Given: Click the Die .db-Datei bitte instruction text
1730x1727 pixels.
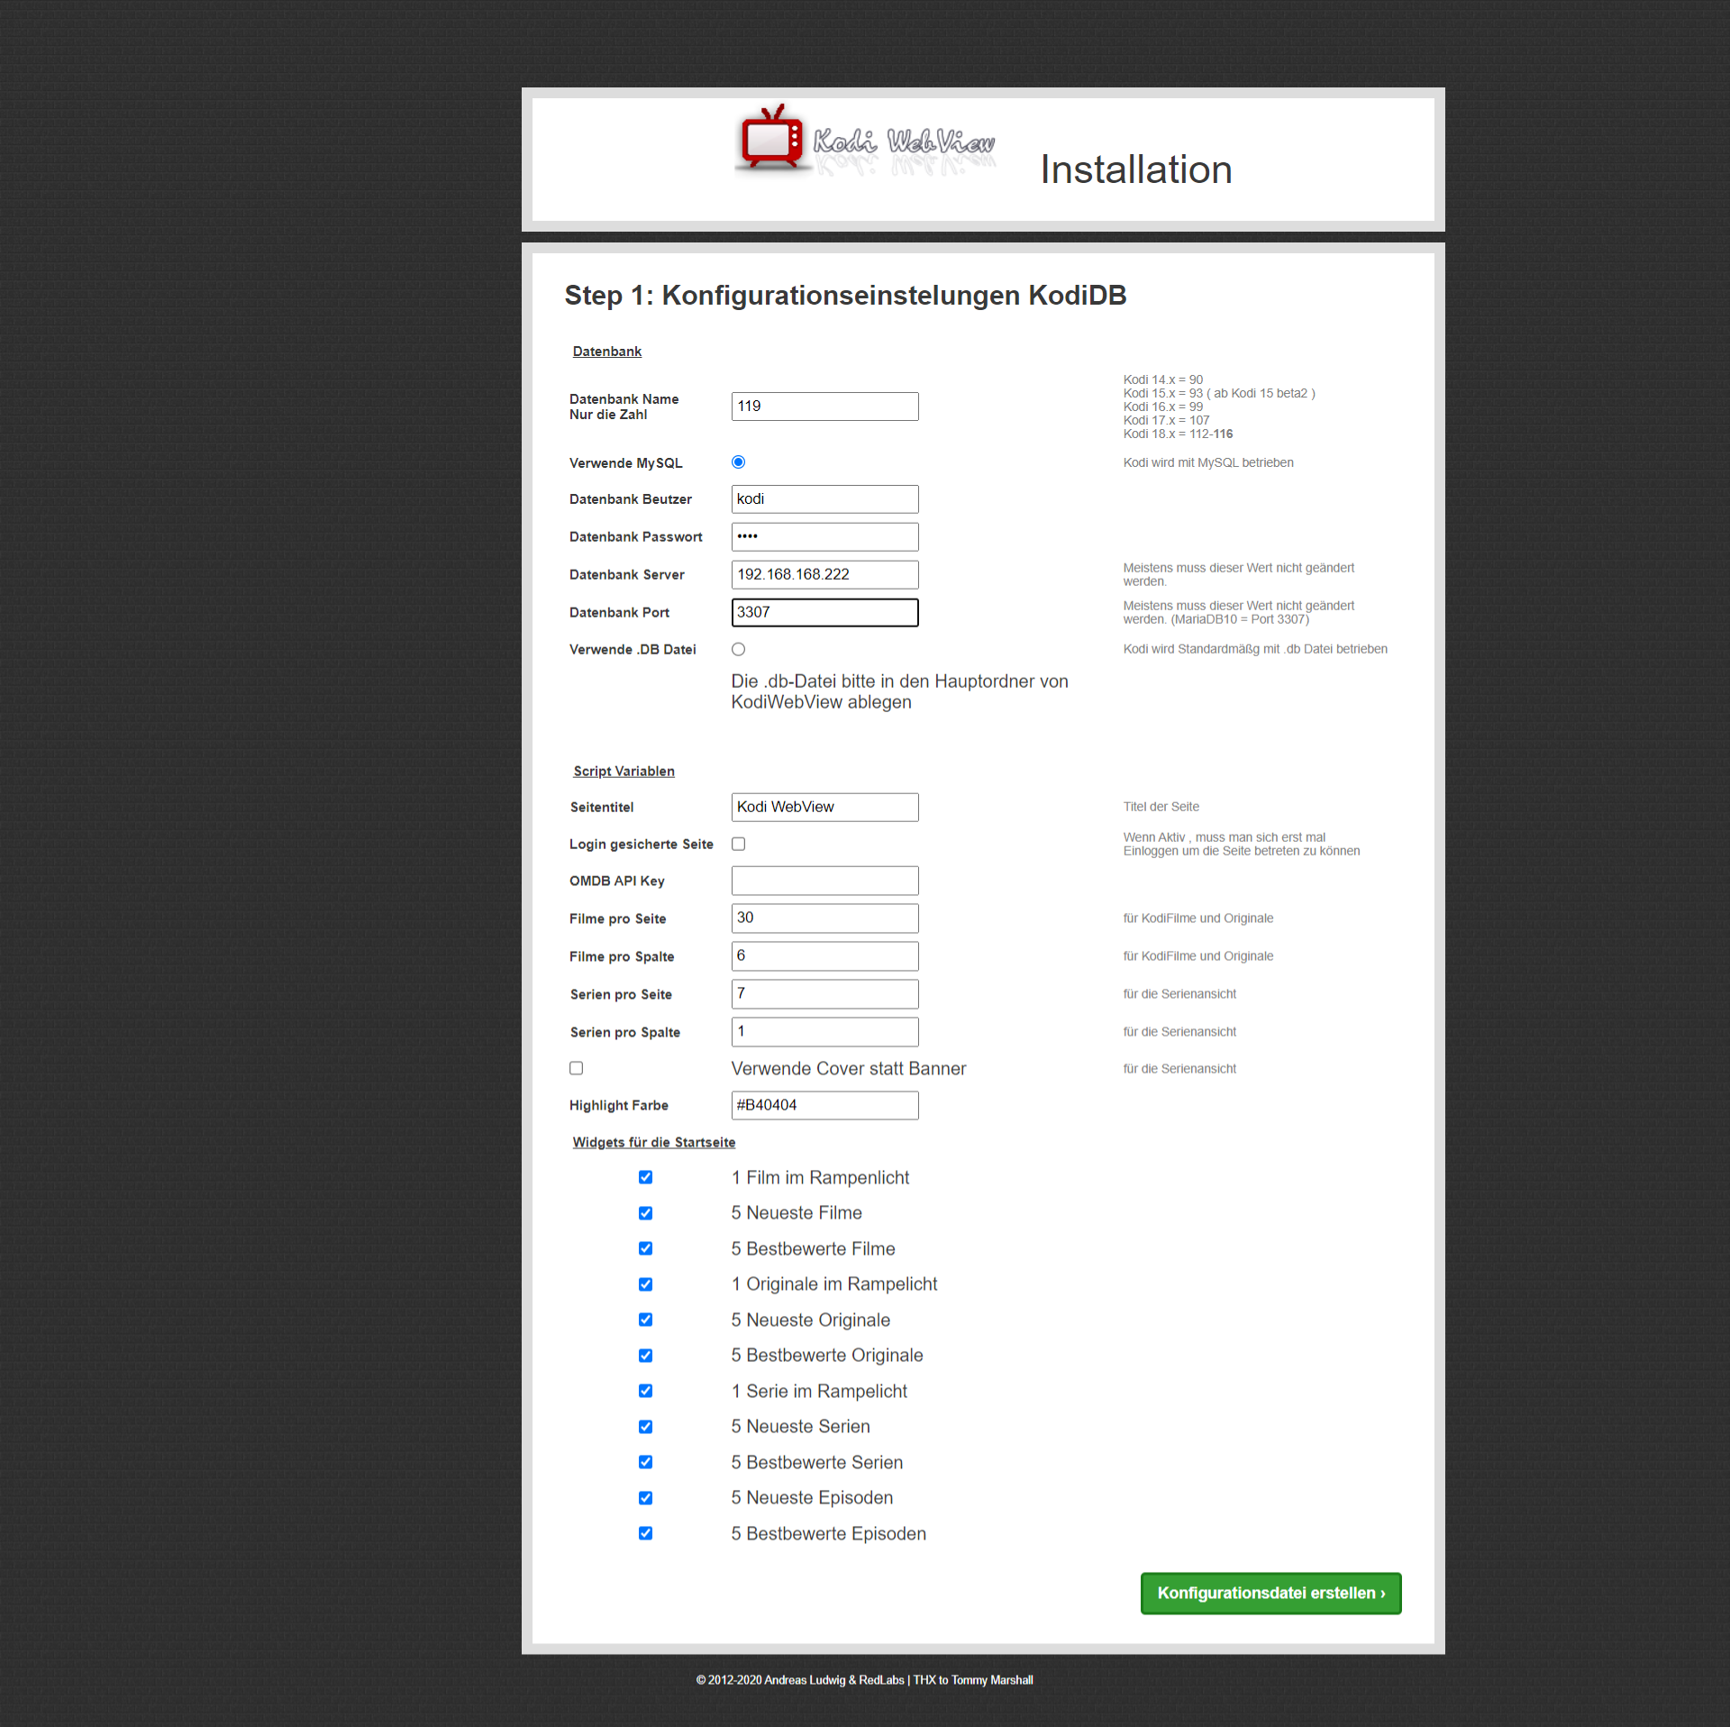Looking at the screenshot, I should [x=899, y=692].
